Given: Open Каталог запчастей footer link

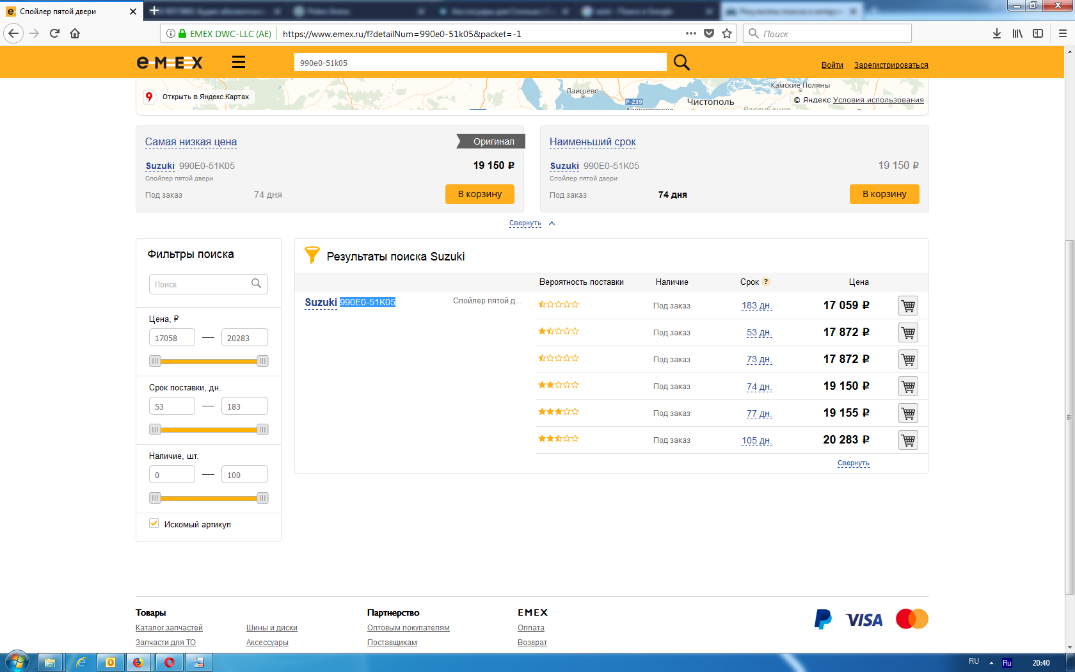Looking at the screenshot, I should coord(169,628).
